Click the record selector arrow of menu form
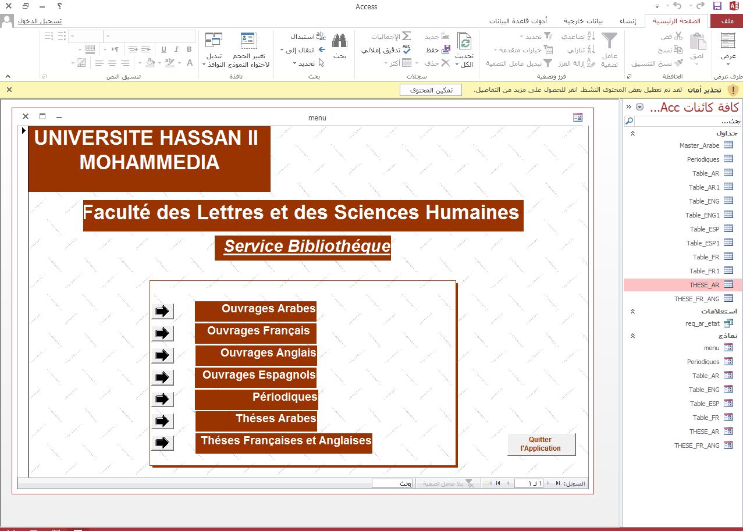This screenshot has width=743, height=531. (x=23, y=131)
